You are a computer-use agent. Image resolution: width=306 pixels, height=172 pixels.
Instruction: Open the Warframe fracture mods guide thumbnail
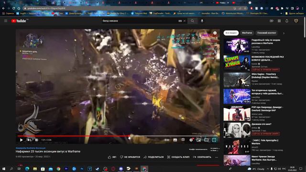click(237, 46)
